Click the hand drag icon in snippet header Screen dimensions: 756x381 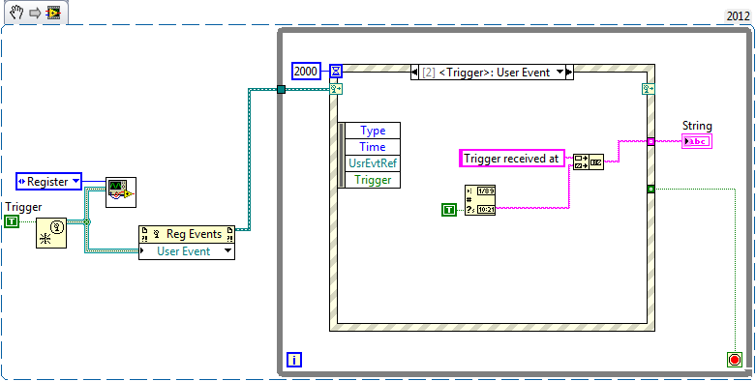click(17, 13)
